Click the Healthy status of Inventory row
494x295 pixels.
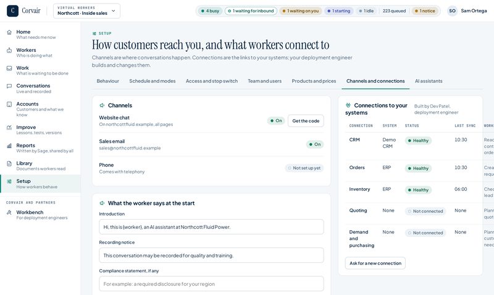[418, 190]
